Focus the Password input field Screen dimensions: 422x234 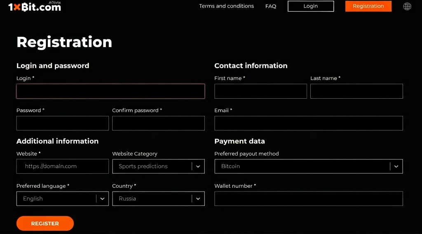coord(63,123)
